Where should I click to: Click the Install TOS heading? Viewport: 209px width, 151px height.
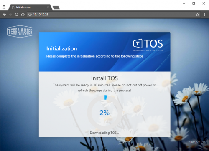[104, 78]
